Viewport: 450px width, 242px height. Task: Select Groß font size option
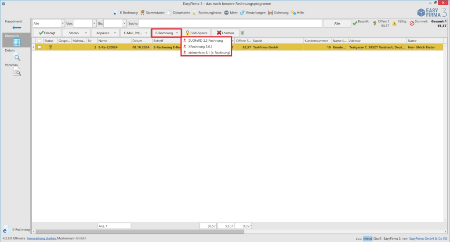click(x=377, y=238)
